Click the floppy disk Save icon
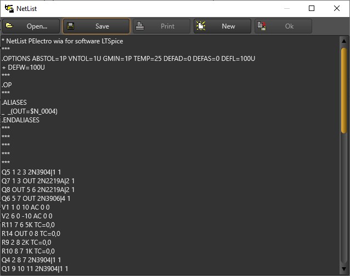The height and width of the screenshot is (276, 350). [71, 26]
